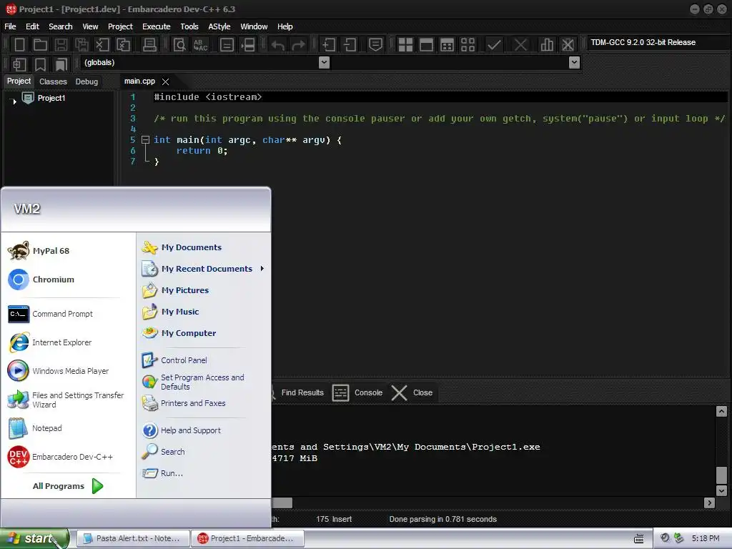Click 'Done parsing in 0.781 seconds' status text
Viewport: 732px width, 549px height.
(x=442, y=519)
